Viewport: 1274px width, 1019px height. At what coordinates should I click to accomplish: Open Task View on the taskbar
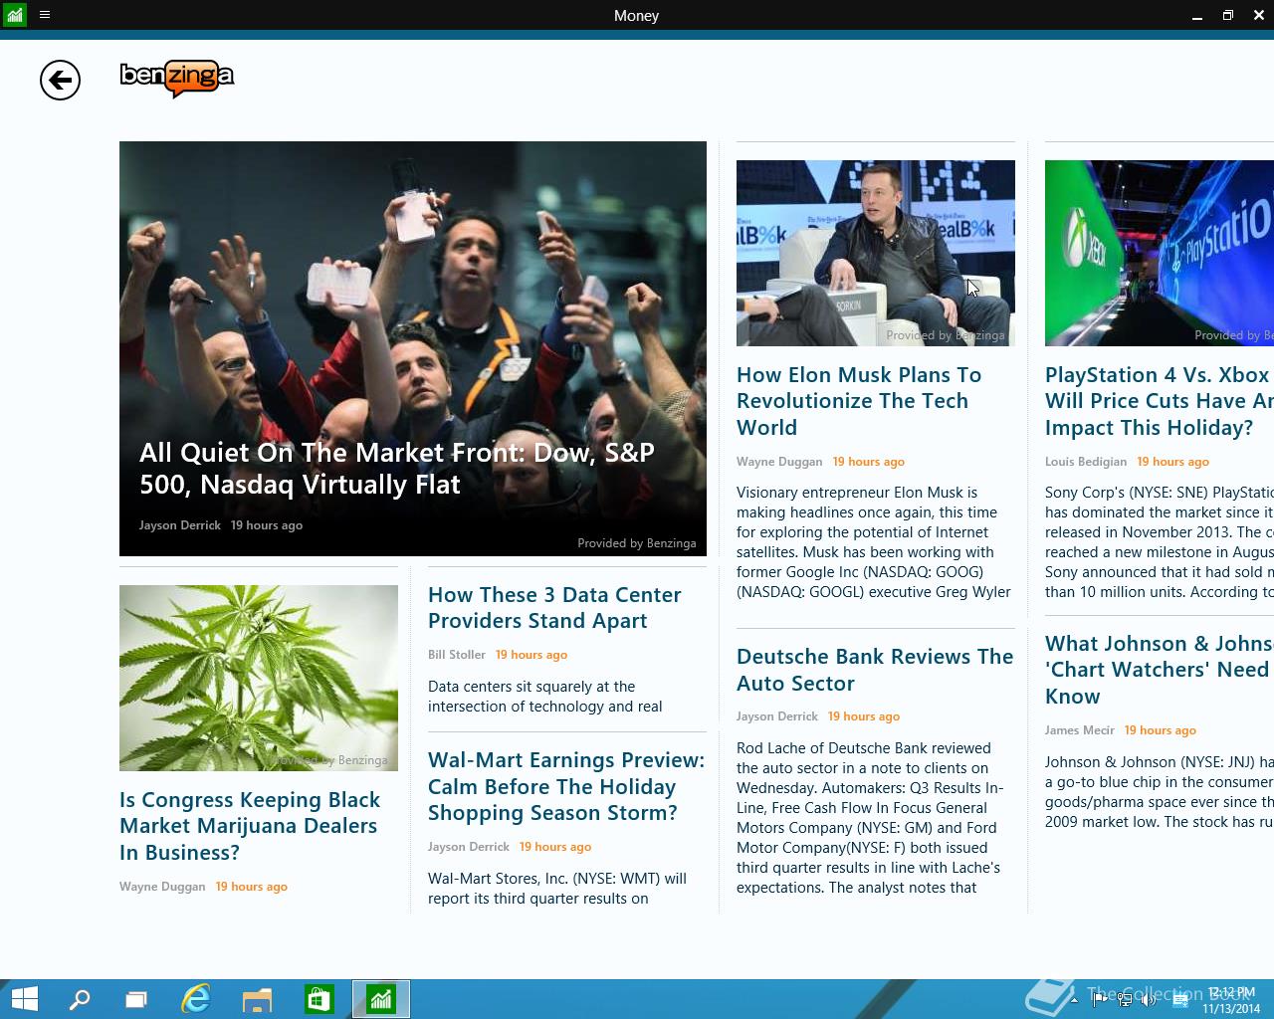136,999
